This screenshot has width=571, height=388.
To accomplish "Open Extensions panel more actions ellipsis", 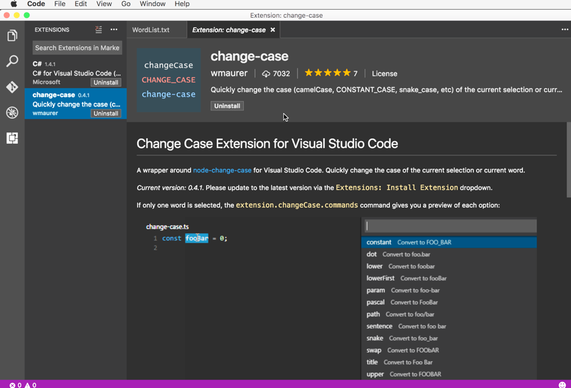I will coord(114,29).
